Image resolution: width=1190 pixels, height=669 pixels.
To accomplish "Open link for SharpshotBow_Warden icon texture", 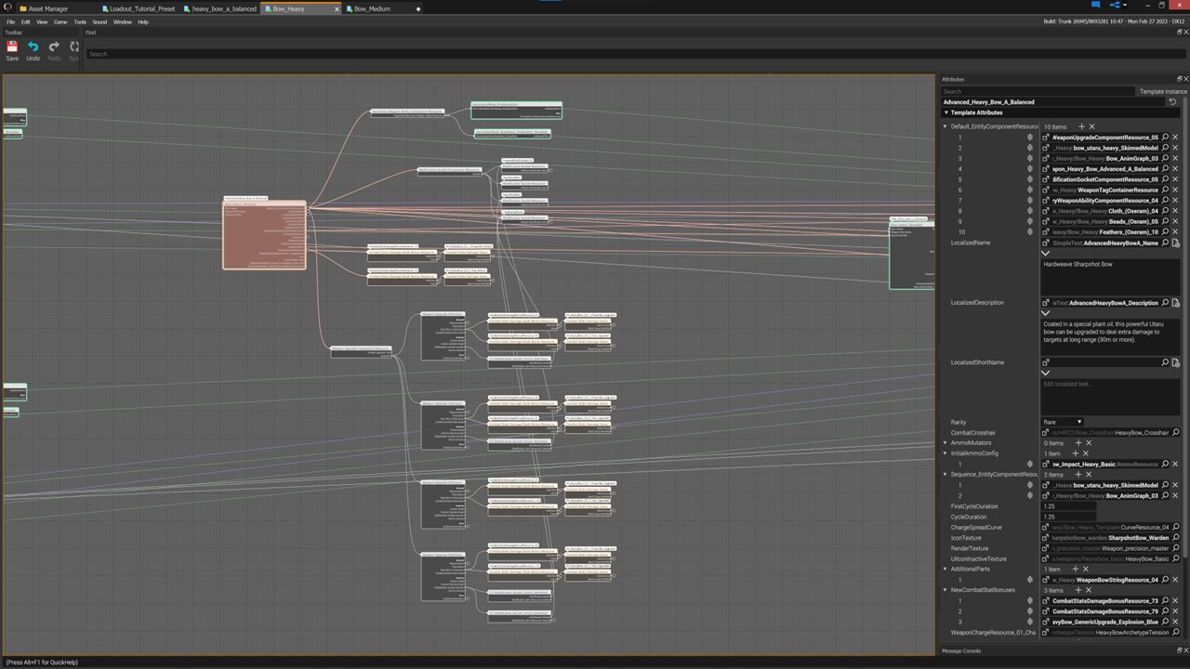I will tap(1045, 538).
